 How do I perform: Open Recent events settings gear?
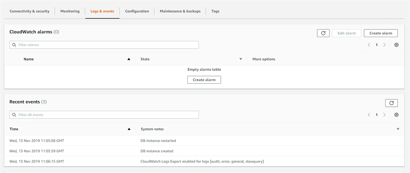[396, 115]
